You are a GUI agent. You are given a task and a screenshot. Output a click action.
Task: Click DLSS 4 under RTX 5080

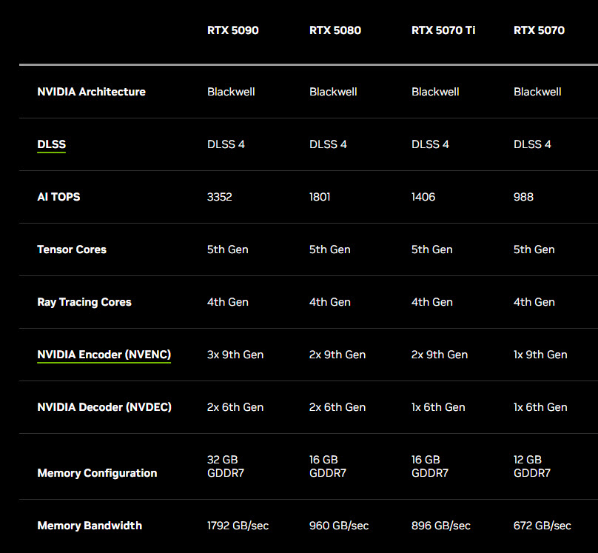[x=328, y=144]
